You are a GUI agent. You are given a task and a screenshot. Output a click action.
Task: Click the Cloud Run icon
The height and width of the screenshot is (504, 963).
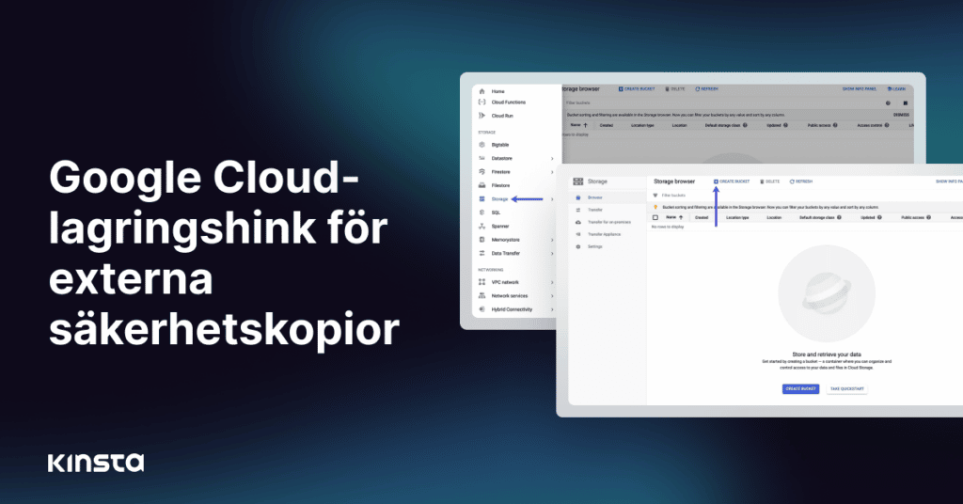481,116
